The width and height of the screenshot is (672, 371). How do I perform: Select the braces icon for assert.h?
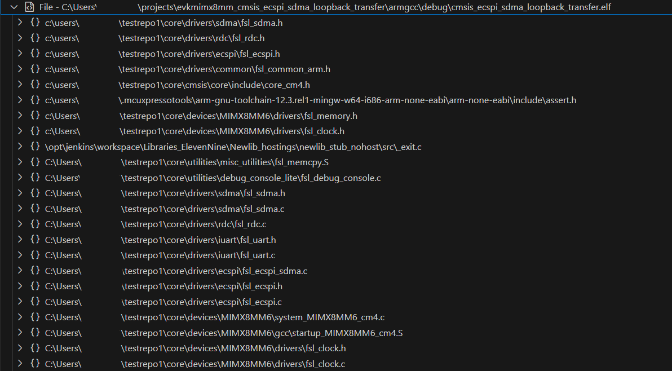pyautogui.click(x=35, y=100)
